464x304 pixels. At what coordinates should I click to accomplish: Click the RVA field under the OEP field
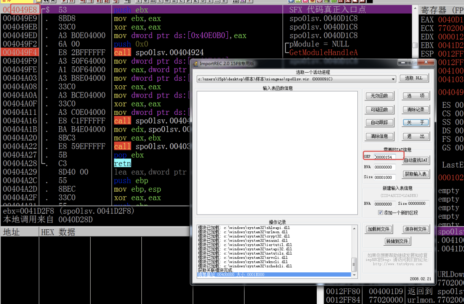(385, 167)
